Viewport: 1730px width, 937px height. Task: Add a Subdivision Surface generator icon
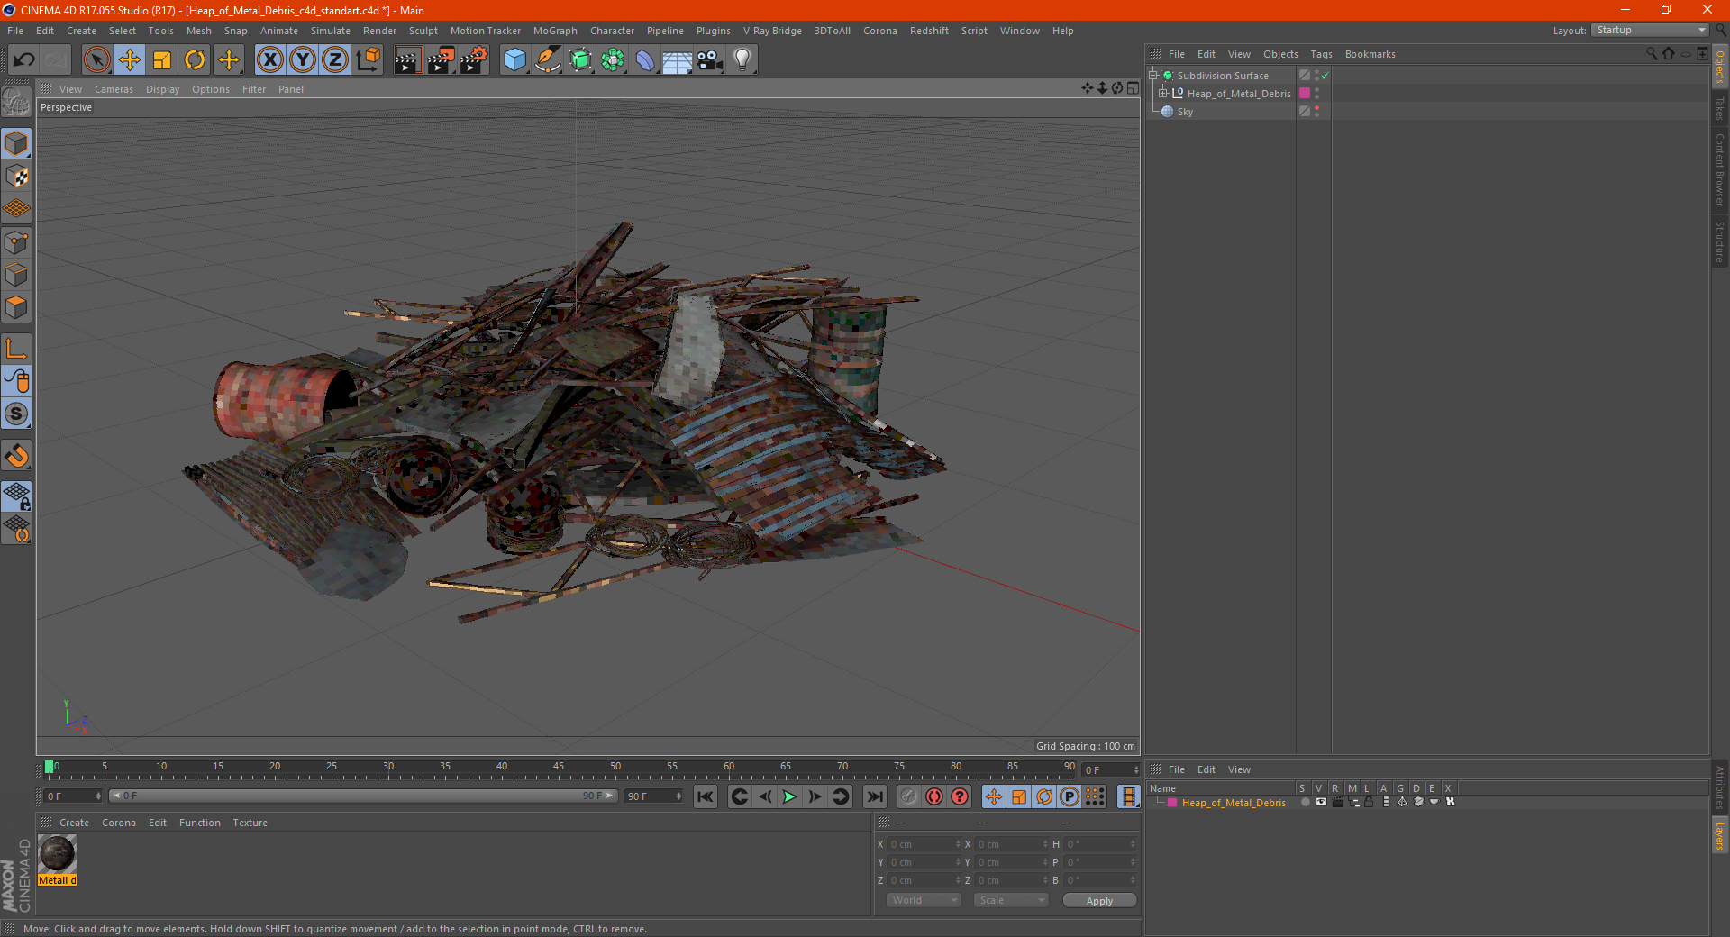click(x=580, y=60)
